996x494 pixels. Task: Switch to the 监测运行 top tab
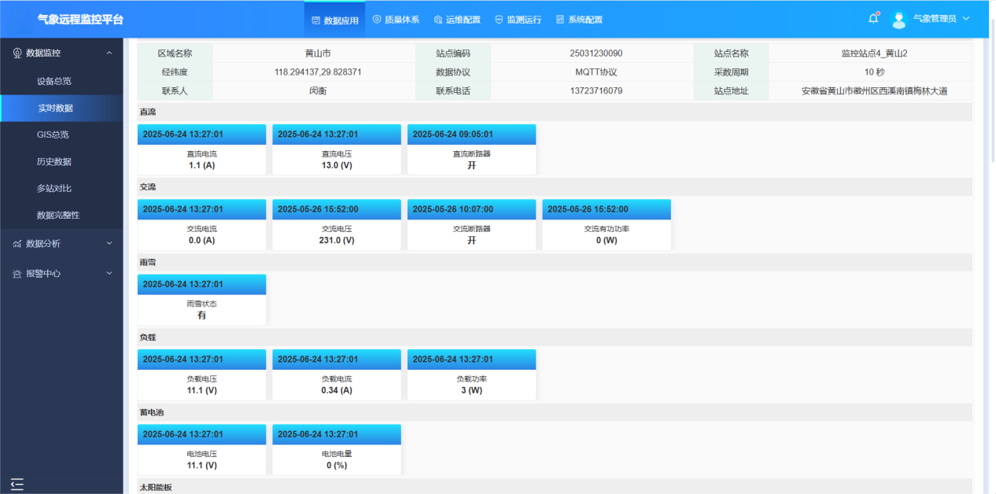[x=518, y=20]
